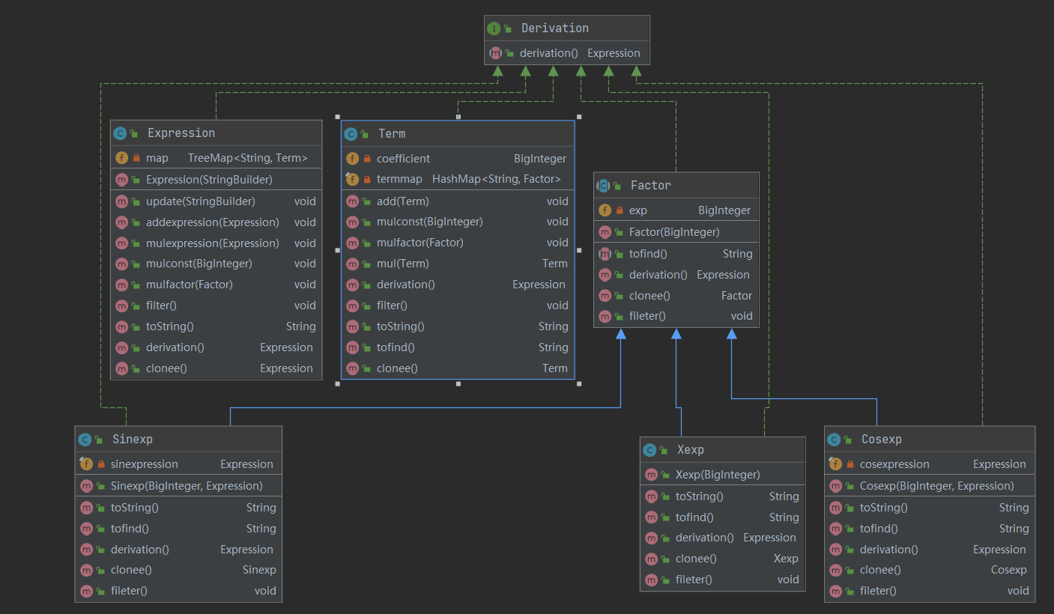Select clonee() in the Cosexp class
This screenshot has height=614, width=1054.
880,570
